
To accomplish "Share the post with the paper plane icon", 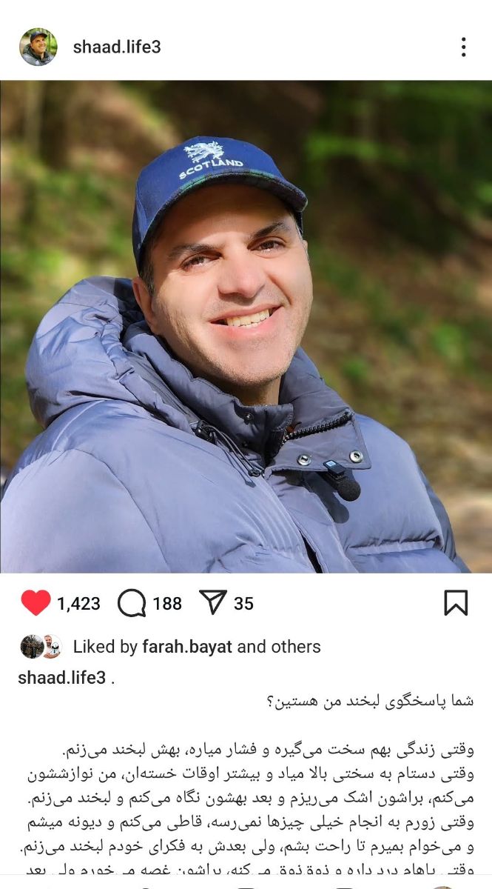I will [x=213, y=603].
